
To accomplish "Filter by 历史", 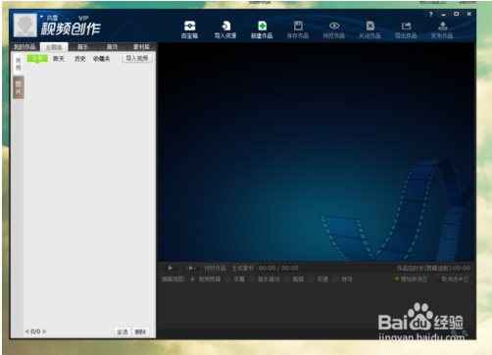I will (x=80, y=59).
